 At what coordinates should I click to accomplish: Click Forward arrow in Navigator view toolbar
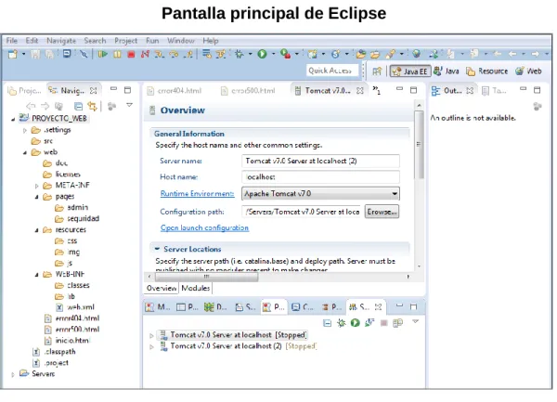tap(45, 106)
